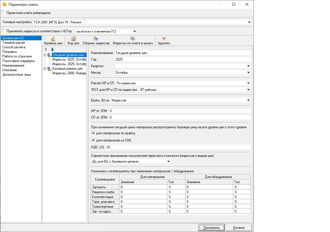This screenshot has height=232, width=330.
Task: Open the Расчет НР и СП dropdown
Action: tap(248, 83)
